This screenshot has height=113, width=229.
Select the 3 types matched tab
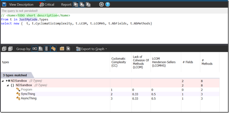(15, 75)
